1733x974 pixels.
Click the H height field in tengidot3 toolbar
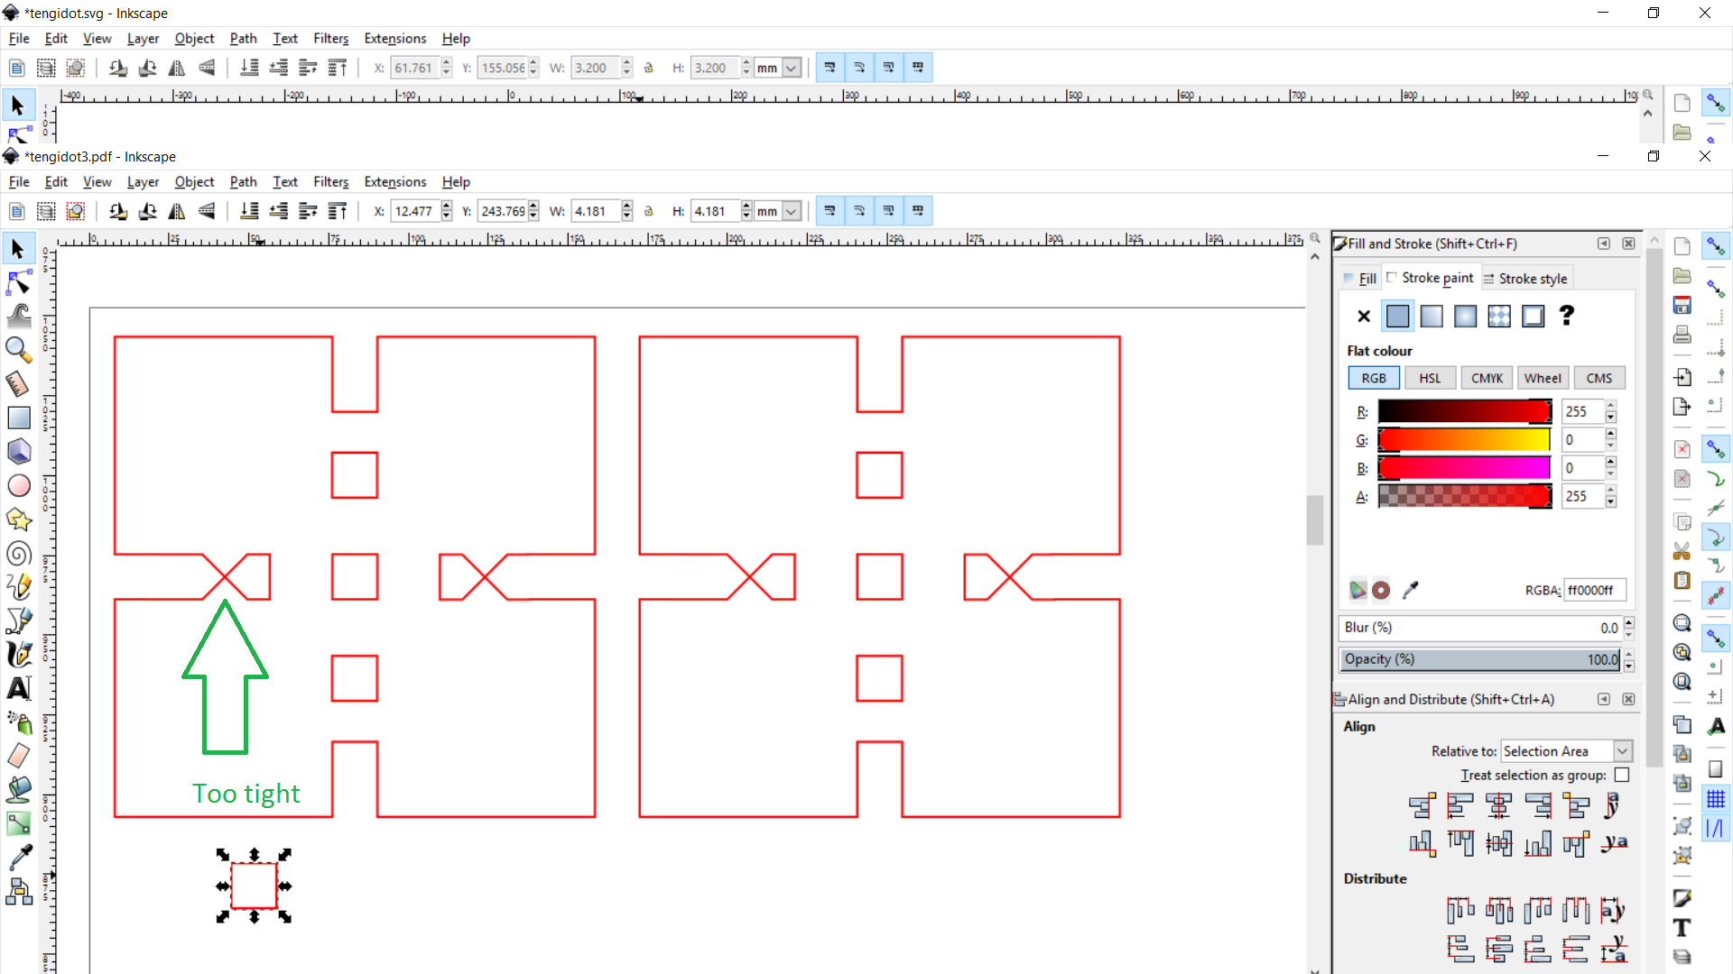pos(716,211)
